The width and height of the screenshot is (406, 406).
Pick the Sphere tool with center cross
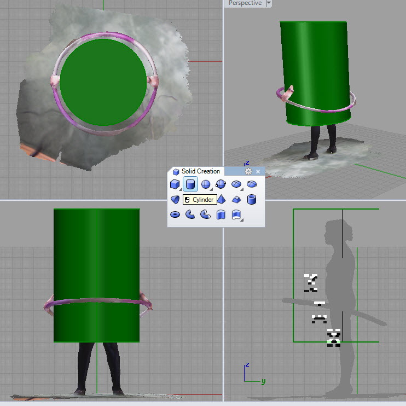[x=206, y=184]
